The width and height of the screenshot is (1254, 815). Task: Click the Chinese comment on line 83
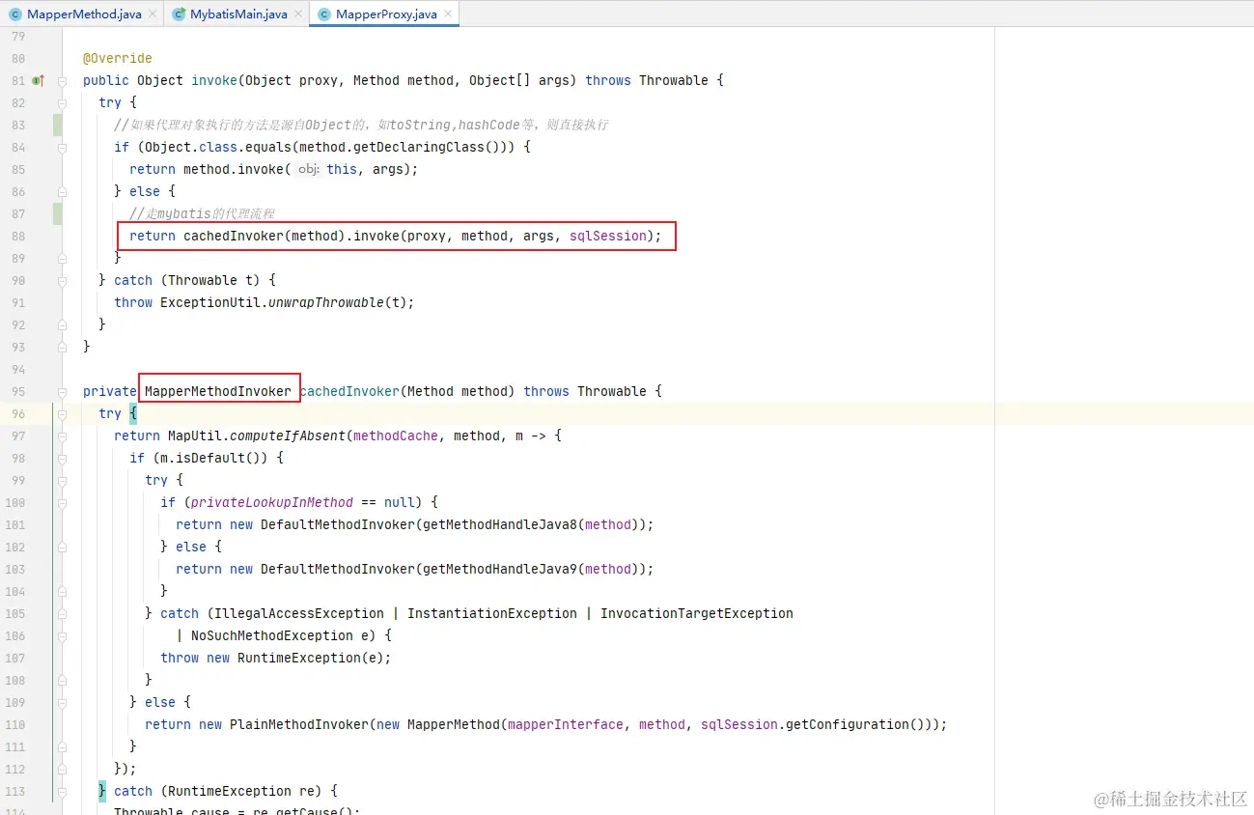361,125
